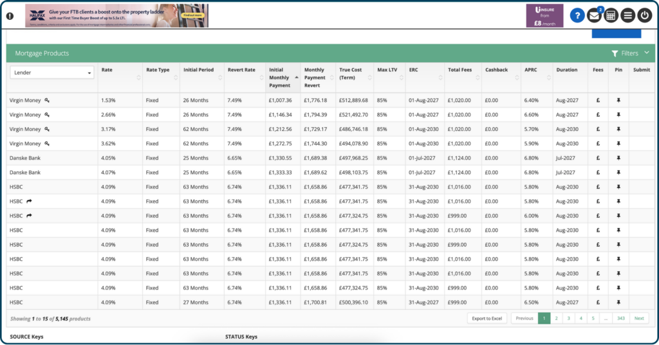
Task: Sort by Max LTV column arrows
Action: point(401,78)
